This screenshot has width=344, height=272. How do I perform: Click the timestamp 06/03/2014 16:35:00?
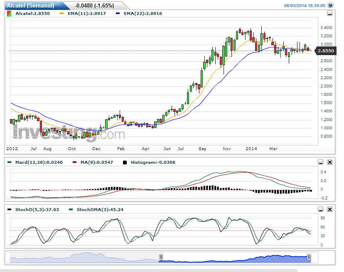305,6
